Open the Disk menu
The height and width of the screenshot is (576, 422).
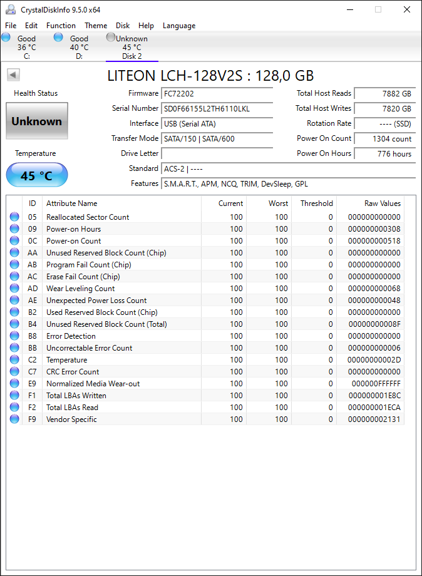(123, 26)
